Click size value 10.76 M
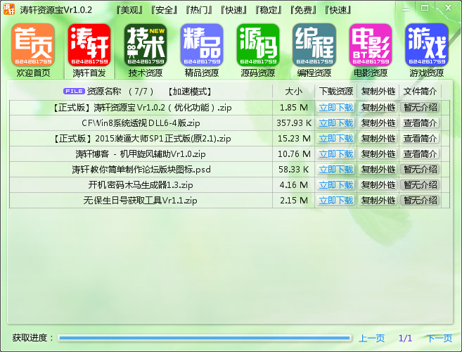The width and height of the screenshot is (462, 352). tap(294, 153)
